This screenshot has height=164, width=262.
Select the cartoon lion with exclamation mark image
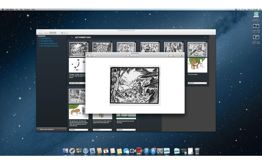pyautogui.click(x=197, y=65)
